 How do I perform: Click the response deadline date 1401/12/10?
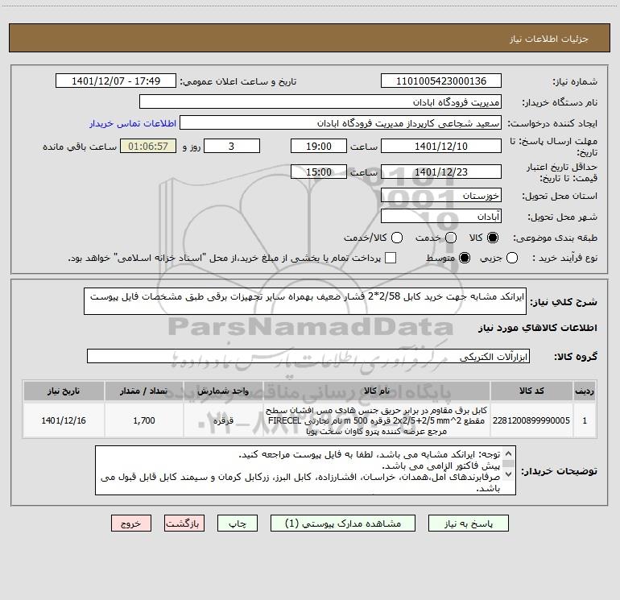tap(441, 146)
